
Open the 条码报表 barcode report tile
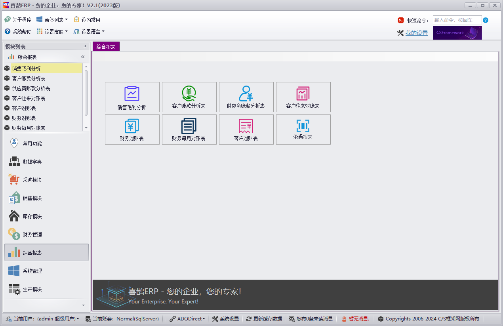click(x=303, y=130)
